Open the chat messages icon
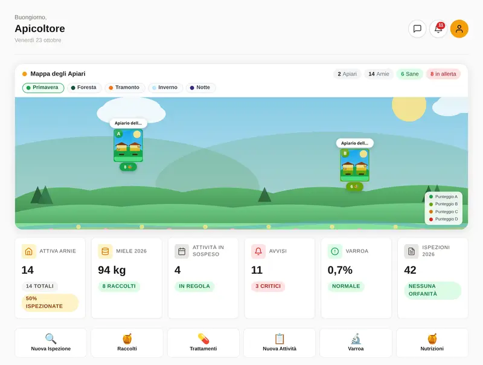 pos(417,28)
